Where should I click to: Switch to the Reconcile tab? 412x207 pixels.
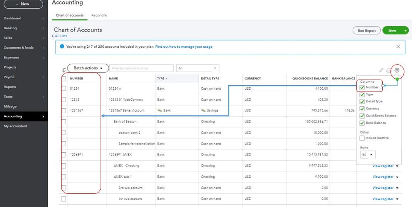[x=99, y=15]
